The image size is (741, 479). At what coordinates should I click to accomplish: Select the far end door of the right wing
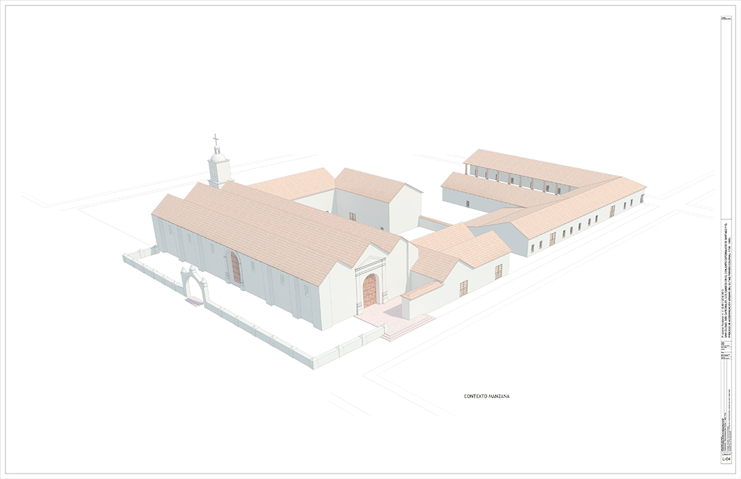[x=642, y=199]
